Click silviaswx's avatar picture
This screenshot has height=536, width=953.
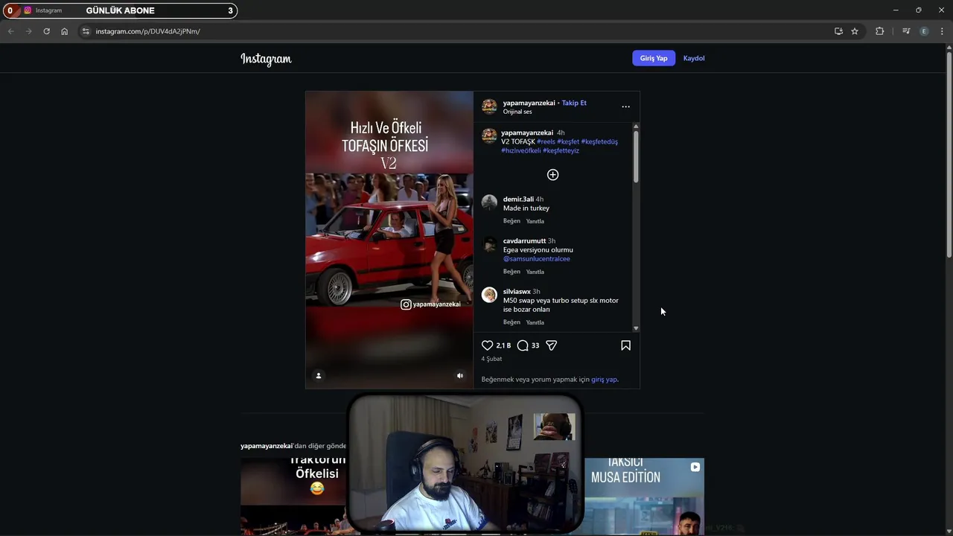489,295
